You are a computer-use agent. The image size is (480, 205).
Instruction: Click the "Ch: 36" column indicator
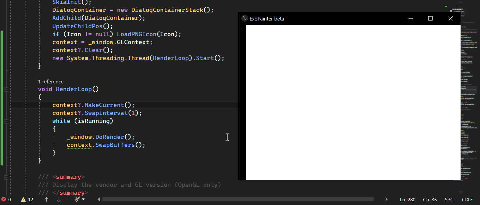pos(430,200)
